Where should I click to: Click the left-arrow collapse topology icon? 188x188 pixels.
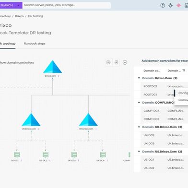tap(108, 62)
